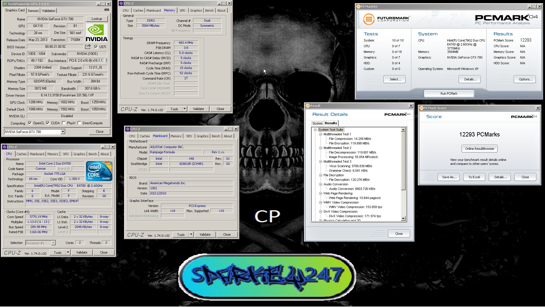
Task: Open the SPD tab in CPU-Z Memory window
Action: click(x=183, y=11)
